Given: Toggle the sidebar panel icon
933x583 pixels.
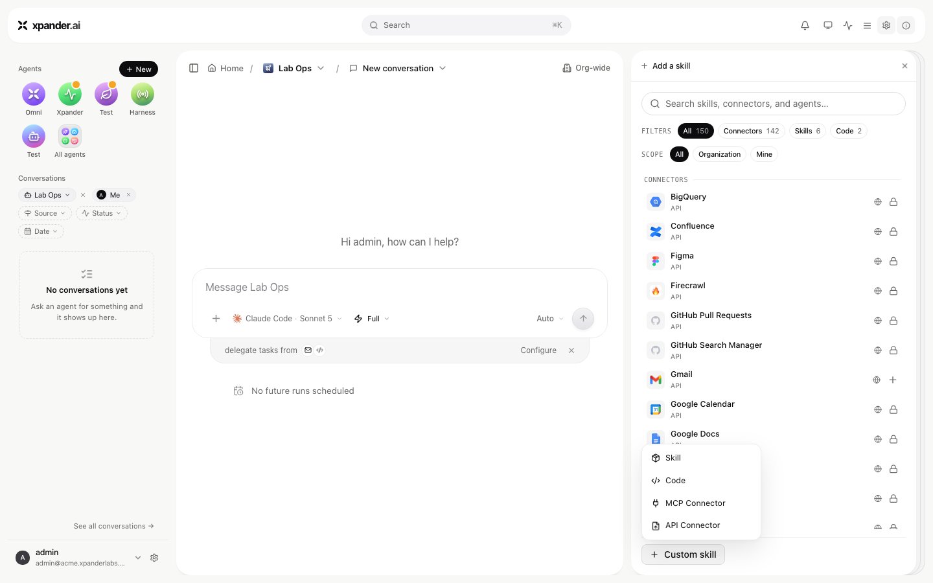Looking at the screenshot, I should pyautogui.click(x=194, y=68).
